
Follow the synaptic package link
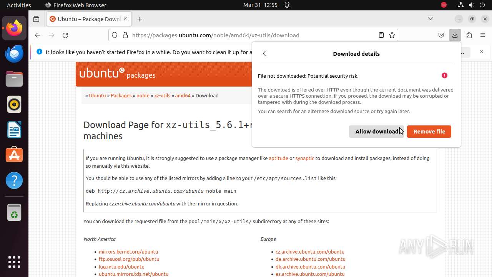tap(305, 158)
